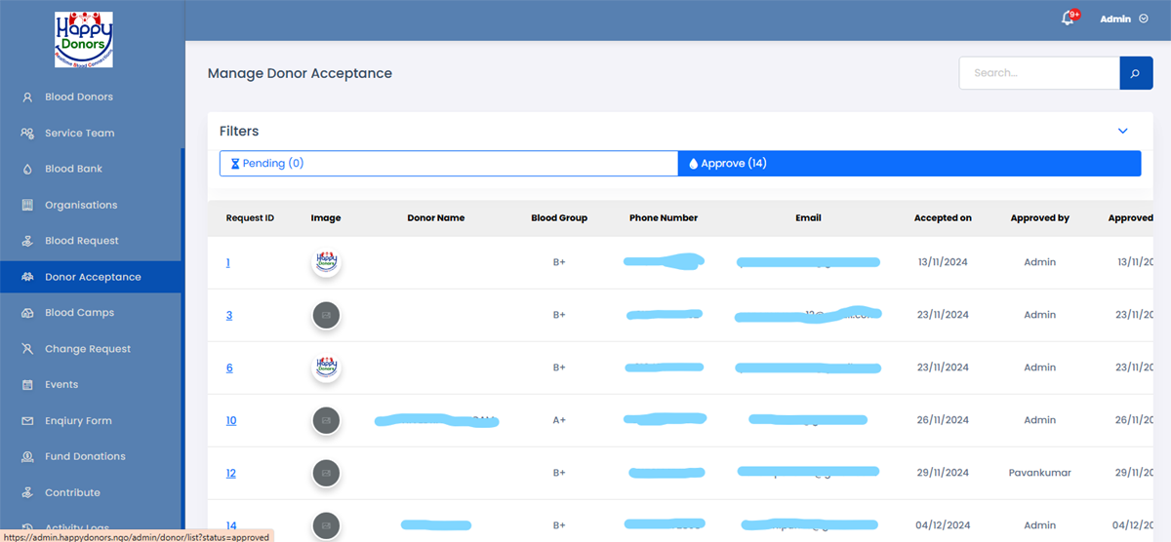The width and height of the screenshot is (1171, 542).
Task: Click the Fund Donations sidebar icon
Action: pyautogui.click(x=27, y=457)
